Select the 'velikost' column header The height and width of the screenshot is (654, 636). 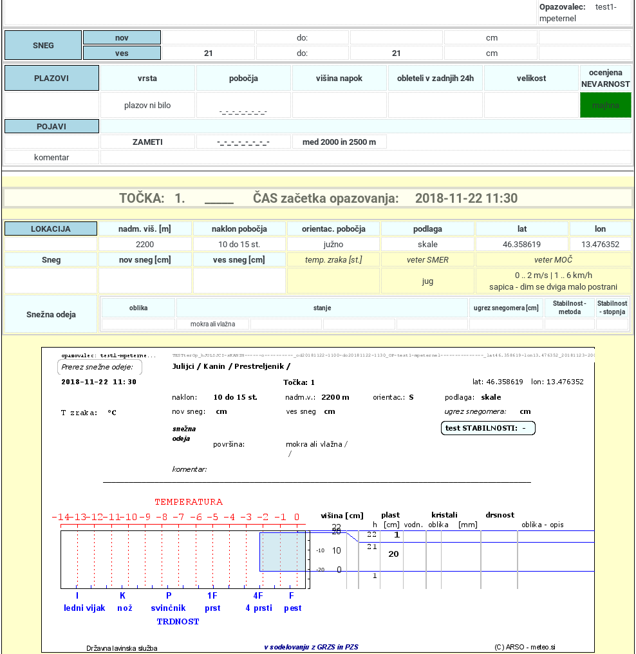[531, 78]
